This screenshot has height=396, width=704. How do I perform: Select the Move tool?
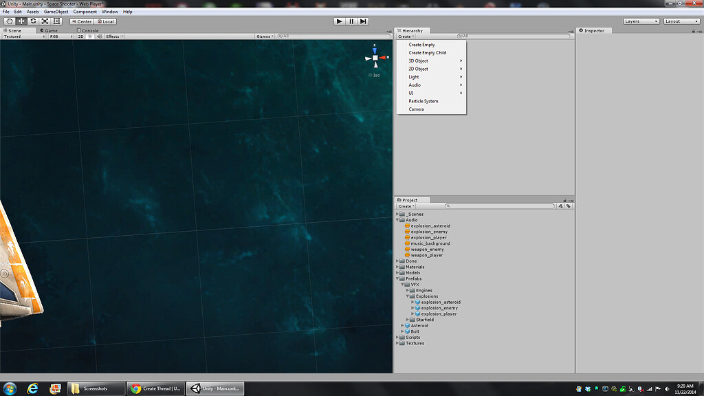(21, 21)
